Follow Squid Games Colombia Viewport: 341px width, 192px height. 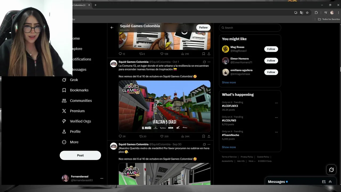pos(203,27)
